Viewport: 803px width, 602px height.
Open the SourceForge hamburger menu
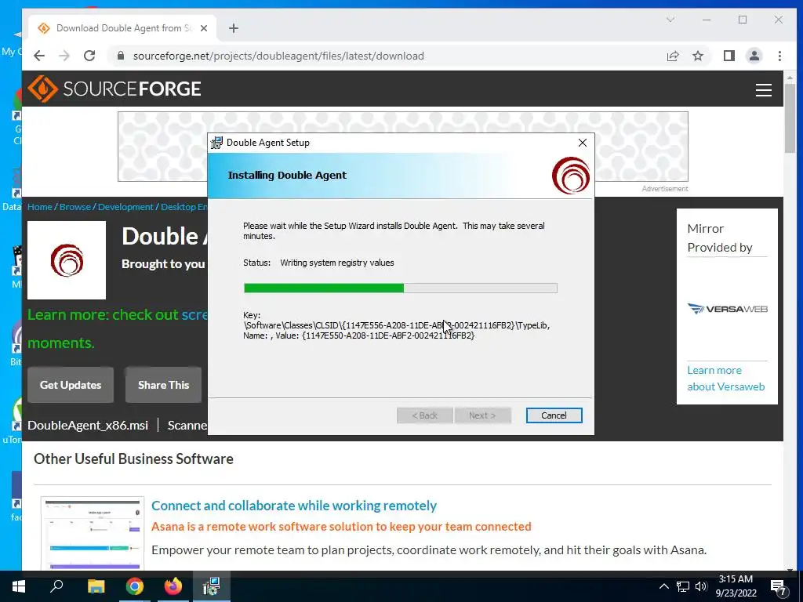763,89
